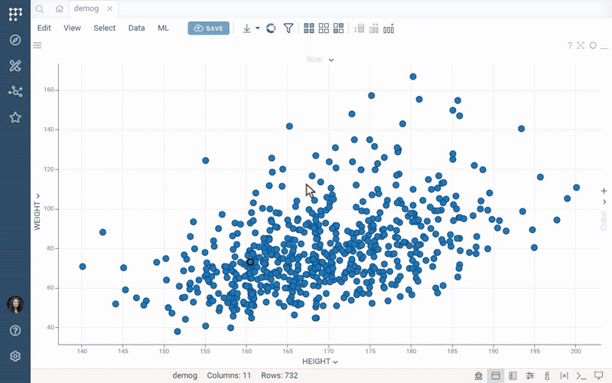
Task: Close the demog tab
Action: (109, 8)
